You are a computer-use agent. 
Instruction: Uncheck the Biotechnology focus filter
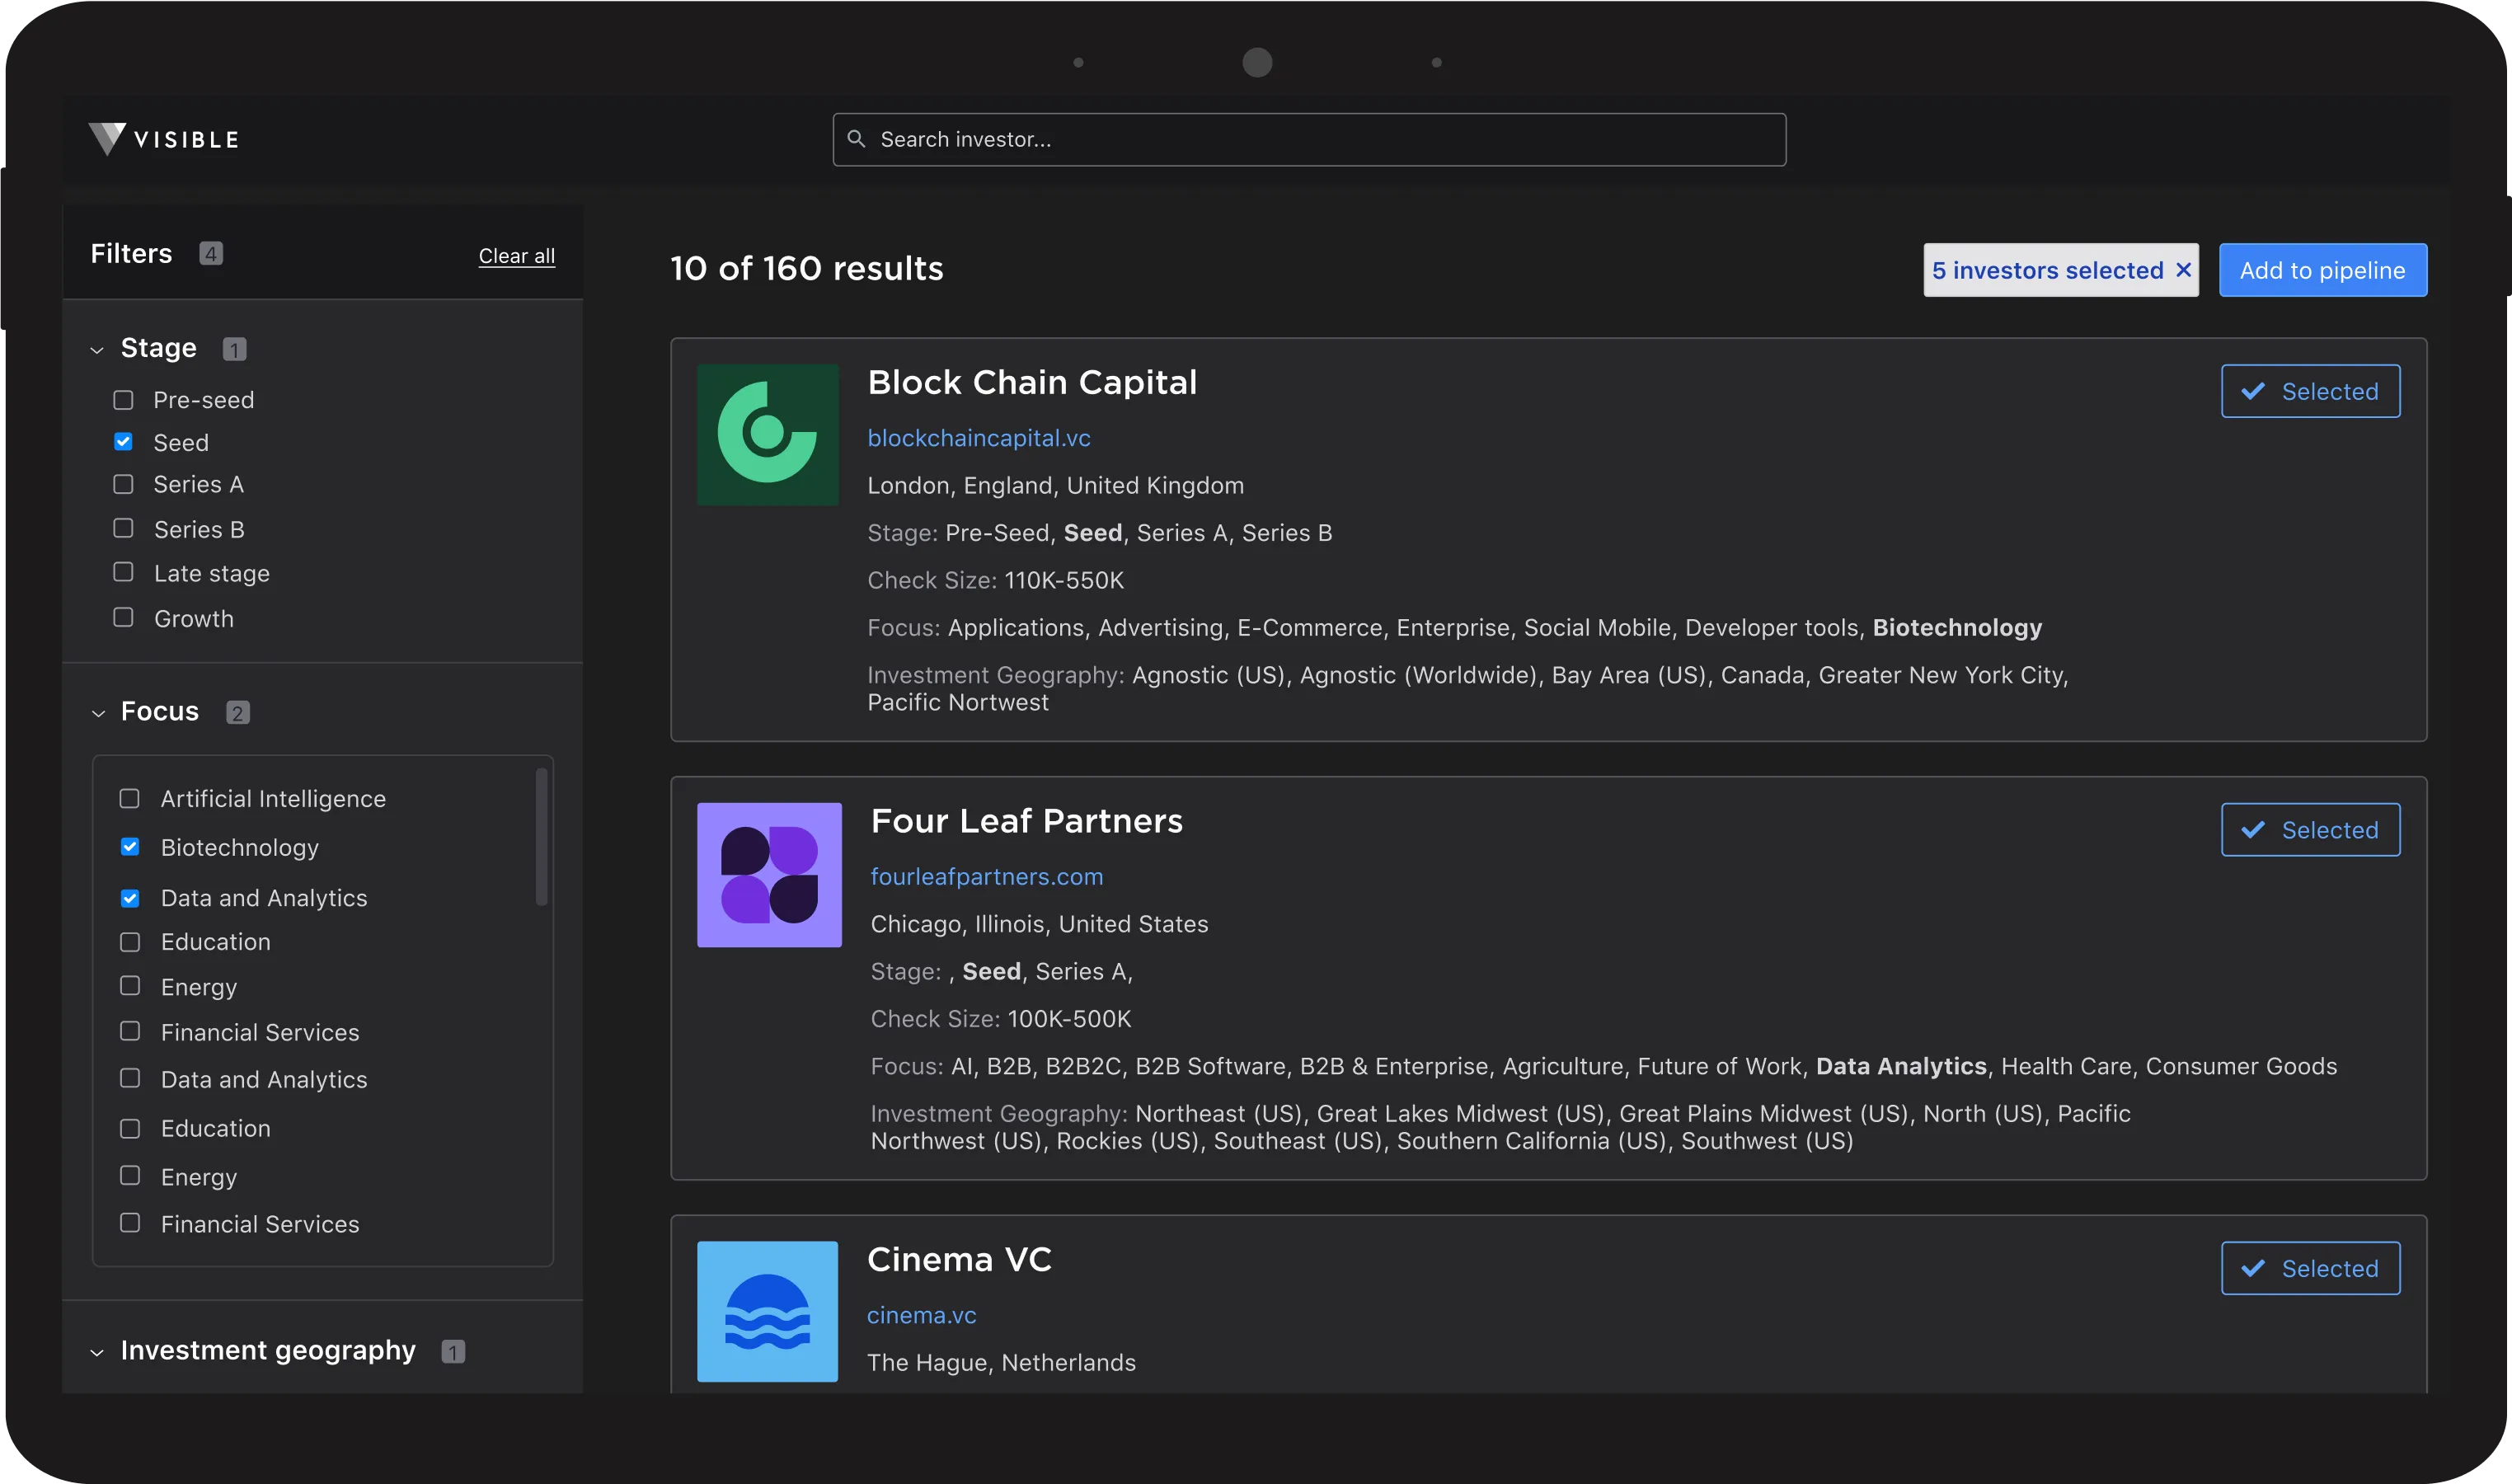tap(130, 847)
